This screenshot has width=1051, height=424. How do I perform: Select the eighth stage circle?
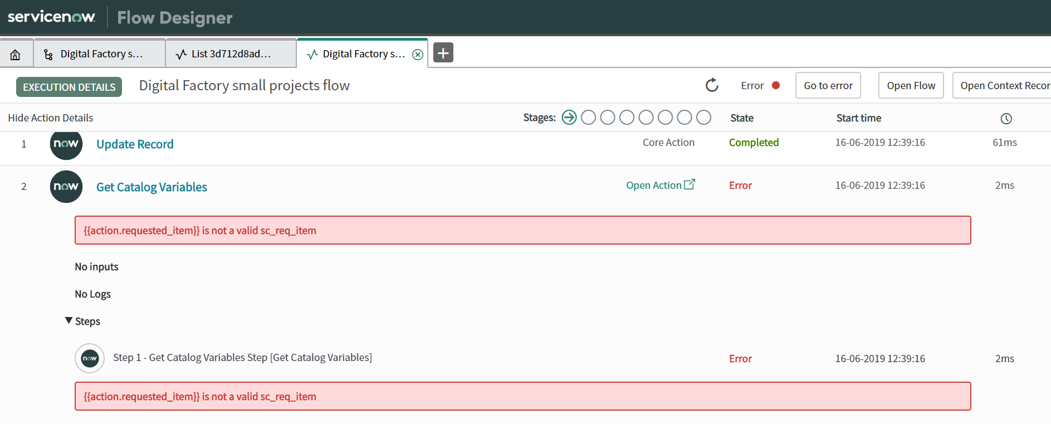[x=704, y=118]
